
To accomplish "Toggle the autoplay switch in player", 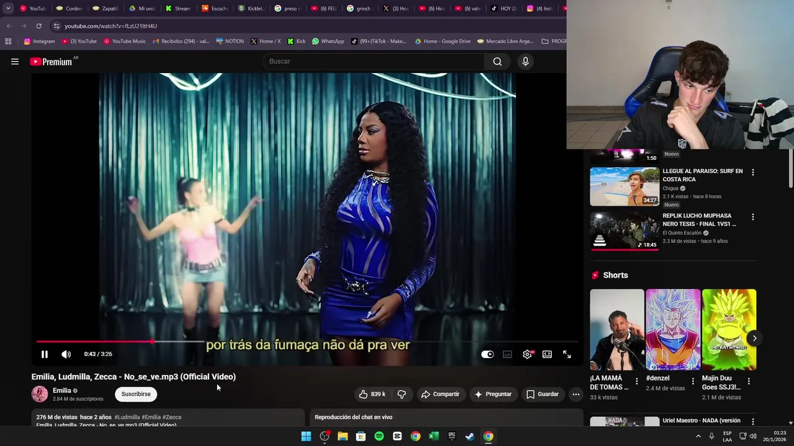I will click(488, 354).
